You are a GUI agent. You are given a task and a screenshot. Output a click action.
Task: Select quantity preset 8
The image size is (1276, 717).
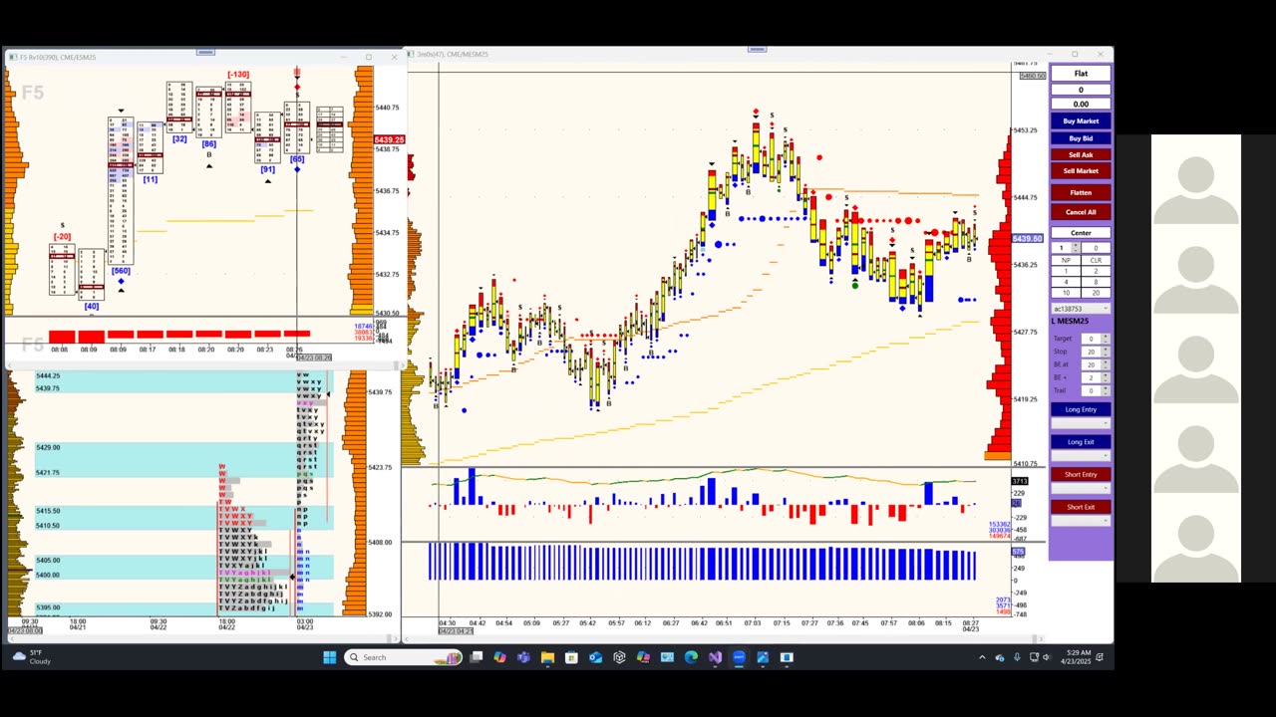click(1096, 282)
